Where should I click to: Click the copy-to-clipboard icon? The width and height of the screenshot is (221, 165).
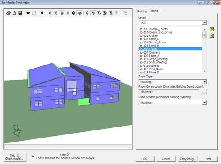[14, 13]
